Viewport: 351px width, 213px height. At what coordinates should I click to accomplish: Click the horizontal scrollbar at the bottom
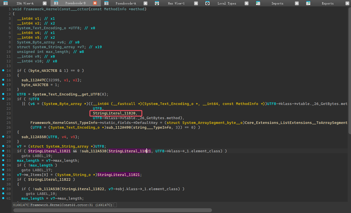point(112,210)
